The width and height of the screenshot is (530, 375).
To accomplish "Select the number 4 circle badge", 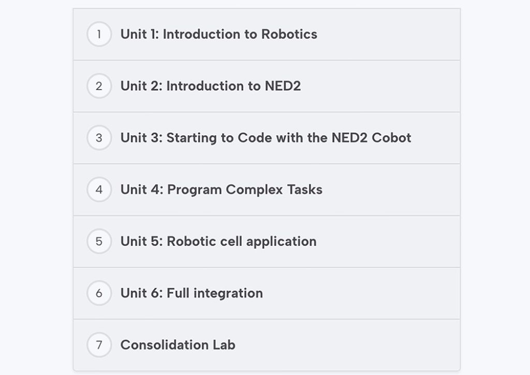I will [x=99, y=190].
